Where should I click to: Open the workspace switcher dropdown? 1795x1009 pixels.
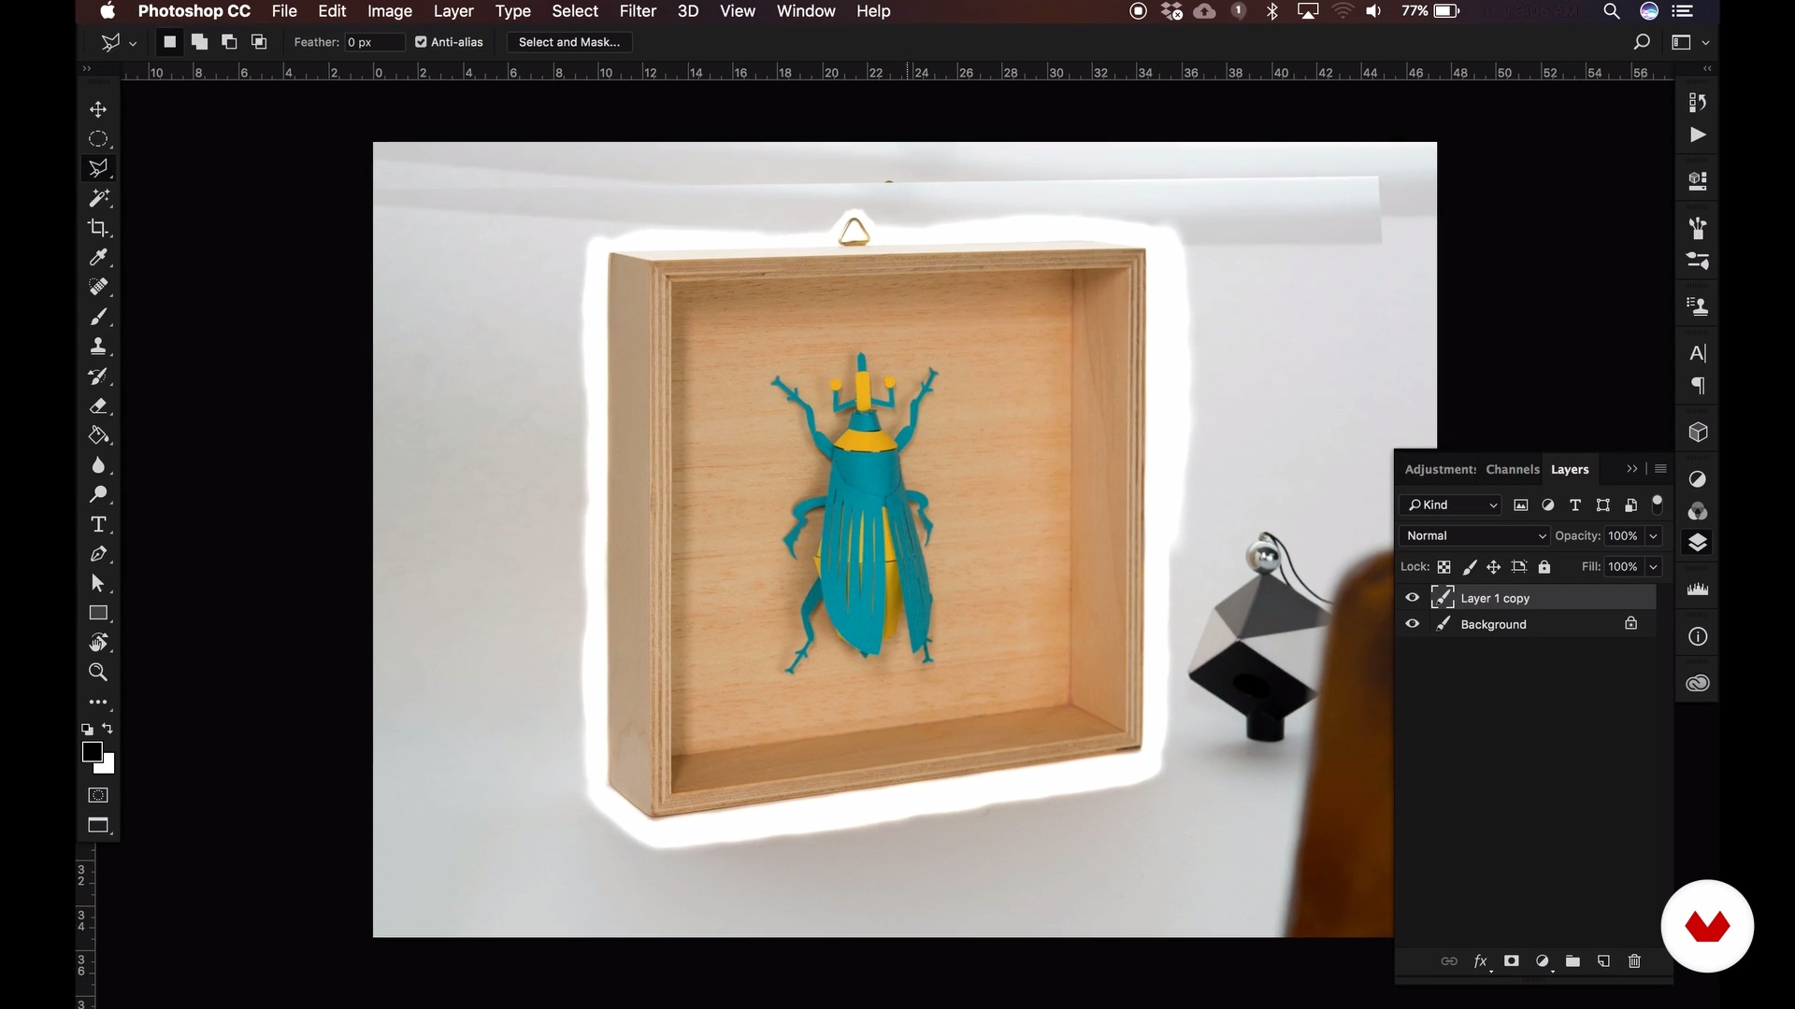[1705, 43]
